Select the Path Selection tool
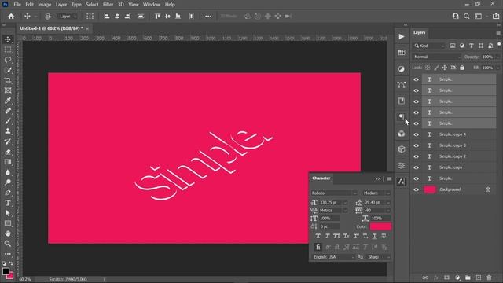Image resolution: width=503 pixels, height=283 pixels. coord(8,213)
